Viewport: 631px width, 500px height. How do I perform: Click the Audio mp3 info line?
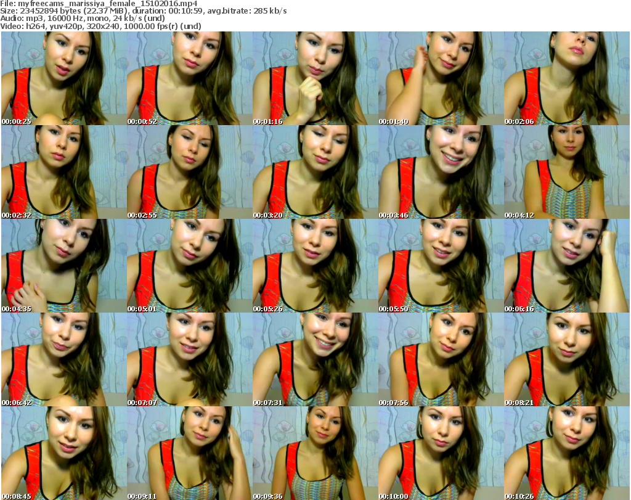pos(83,18)
